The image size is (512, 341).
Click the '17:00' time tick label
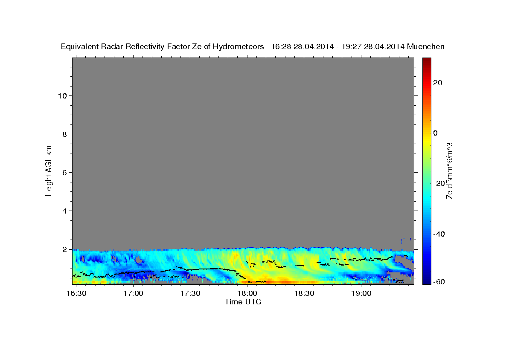pos(133,294)
